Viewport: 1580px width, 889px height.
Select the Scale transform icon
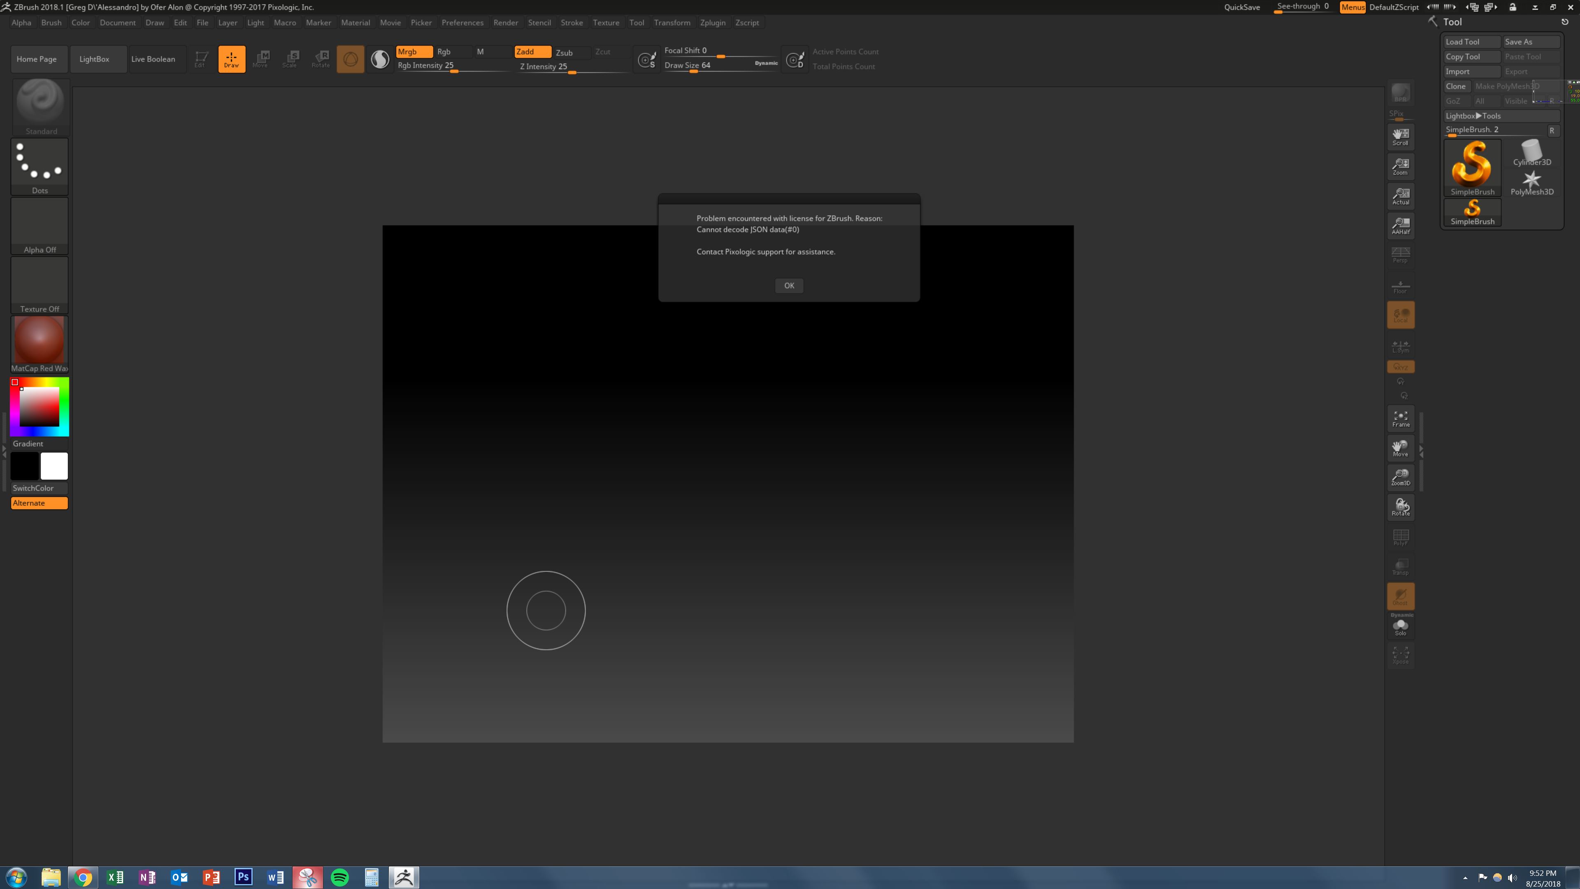click(290, 59)
